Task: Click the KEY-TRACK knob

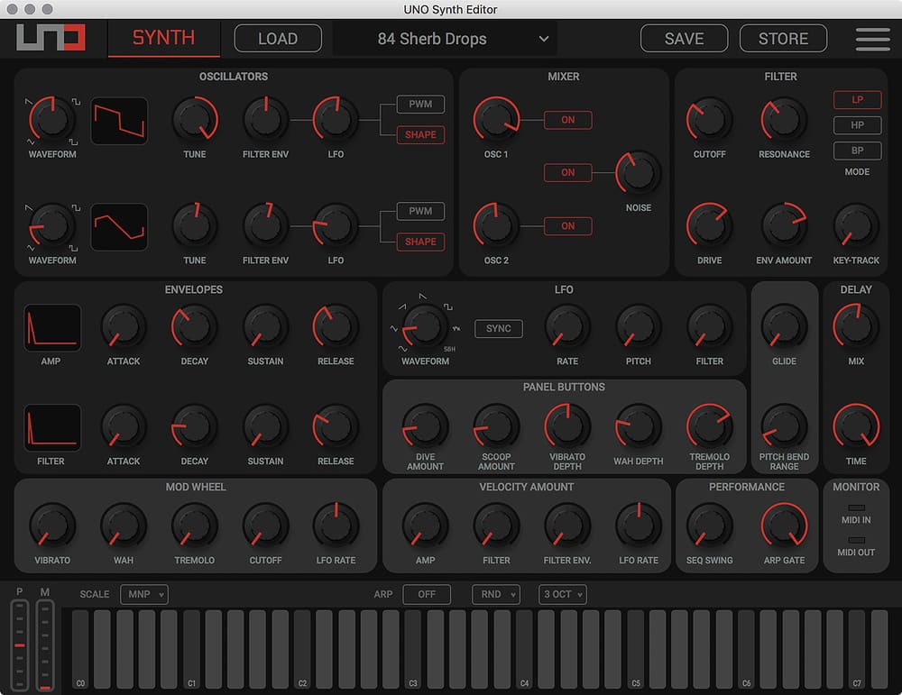Action: (856, 225)
